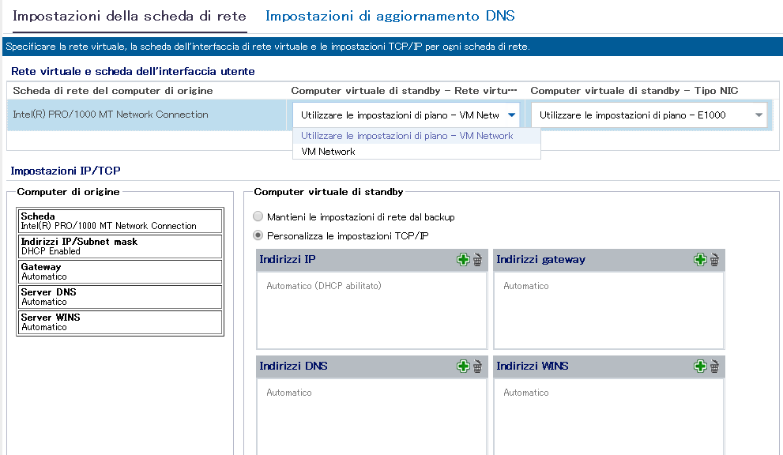Select Scheda entry in Computer di origine

(x=120, y=220)
